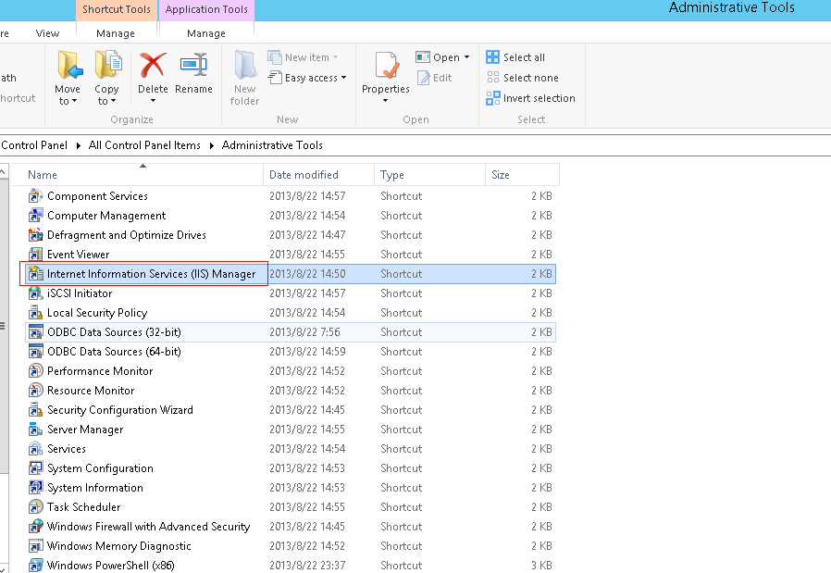Click the Security Configuration Wizard icon
This screenshot has width=831, height=573.
click(35, 410)
